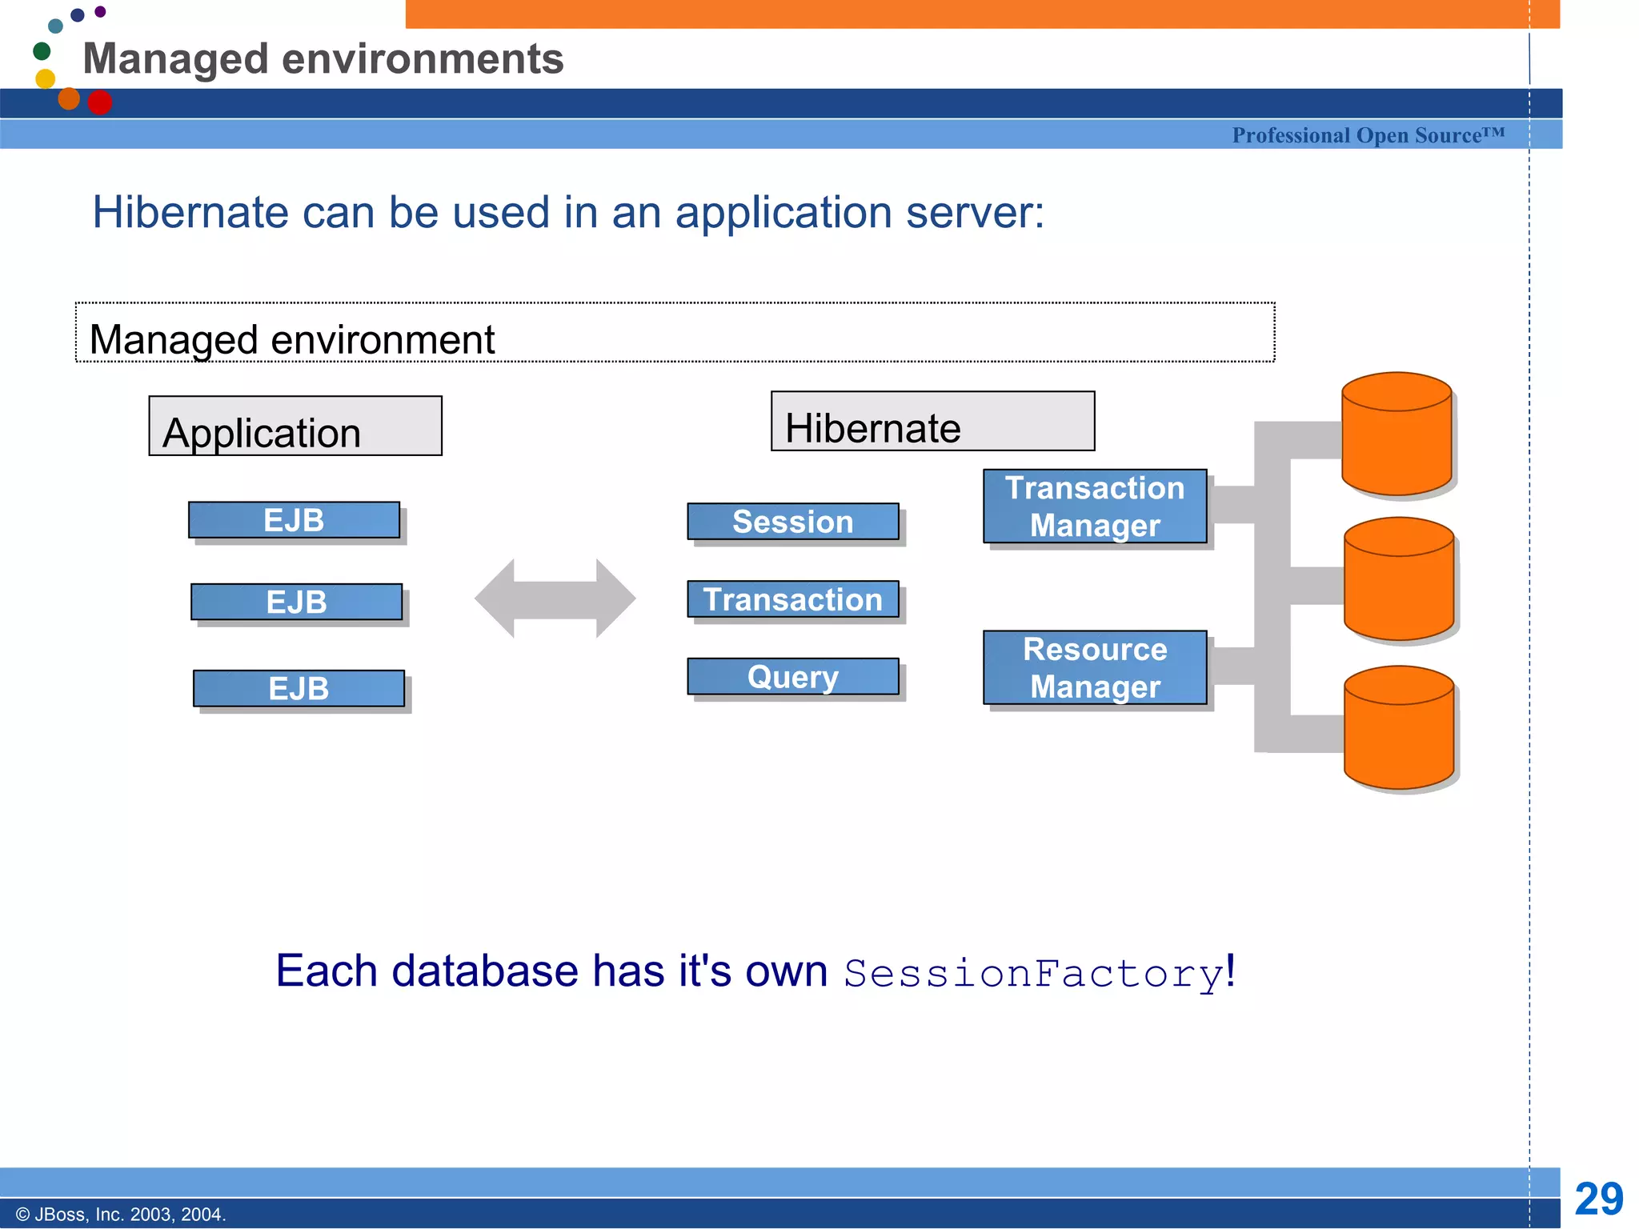Select the Transaction Manager box
Viewport: 1639px width, 1229px height.
(x=1094, y=506)
